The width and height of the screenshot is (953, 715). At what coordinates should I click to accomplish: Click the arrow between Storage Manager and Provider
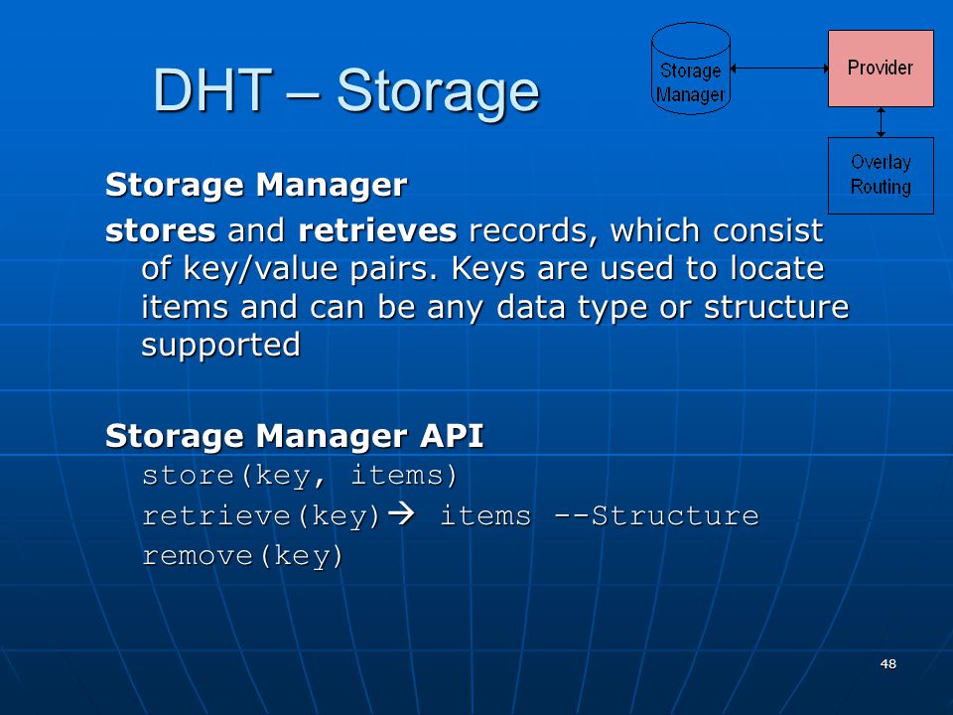[779, 69]
